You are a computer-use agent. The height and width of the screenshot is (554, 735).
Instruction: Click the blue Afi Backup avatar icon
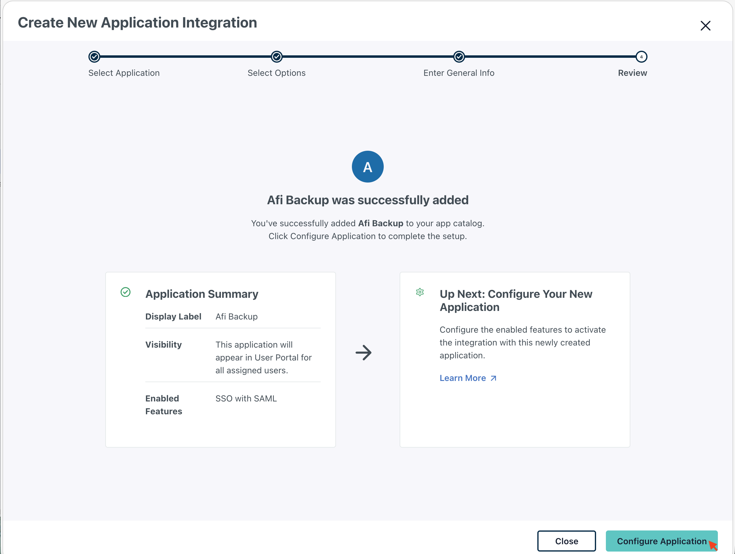pos(368,167)
